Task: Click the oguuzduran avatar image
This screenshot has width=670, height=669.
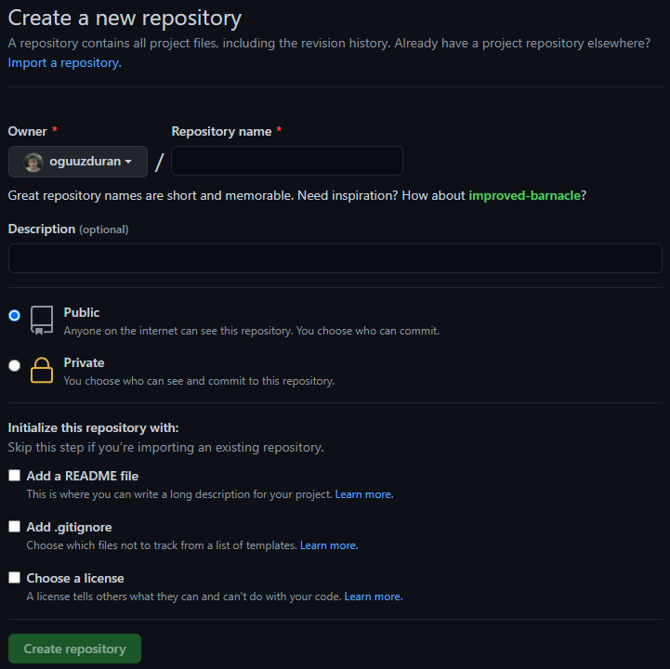Action: (33, 163)
